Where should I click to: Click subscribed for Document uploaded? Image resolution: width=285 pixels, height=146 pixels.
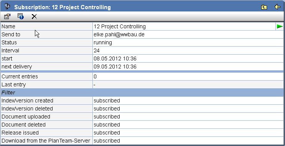[107, 117]
